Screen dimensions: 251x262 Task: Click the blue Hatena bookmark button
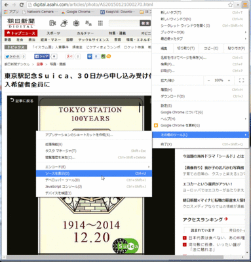pyautogui.click(x=90, y=56)
